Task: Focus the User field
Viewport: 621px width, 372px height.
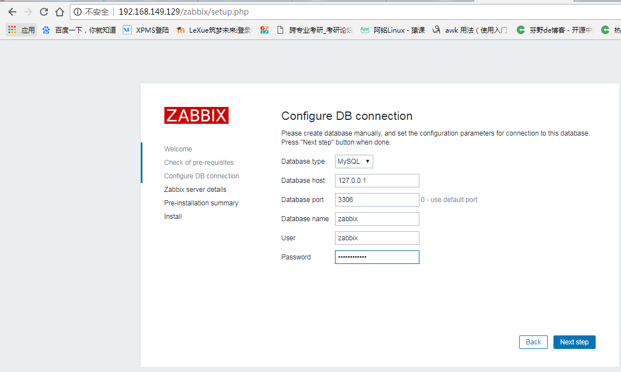Action: 377,238
